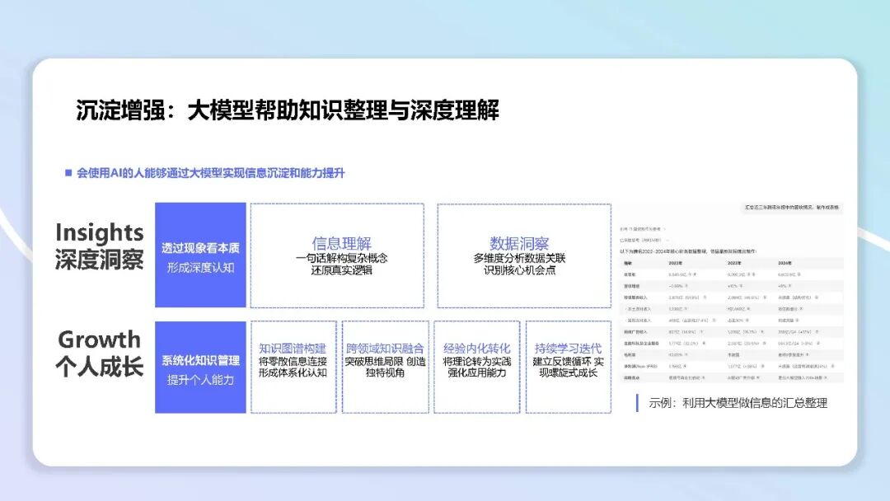Viewport: 890px width, 501px height.
Task: Click the Growth row label
Action: tap(100, 339)
